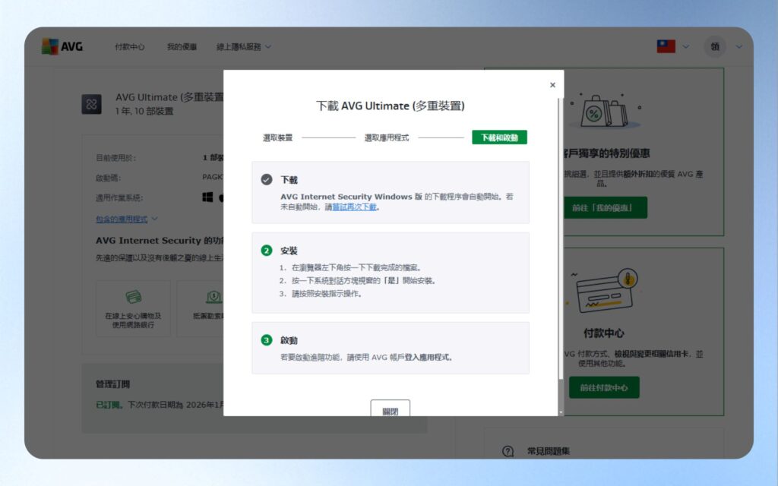Click the 下載 step heading
778x486 pixels.
(289, 179)
